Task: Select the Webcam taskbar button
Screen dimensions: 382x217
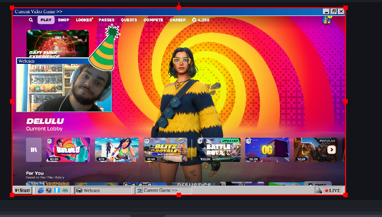Action: tap(103, 190)
